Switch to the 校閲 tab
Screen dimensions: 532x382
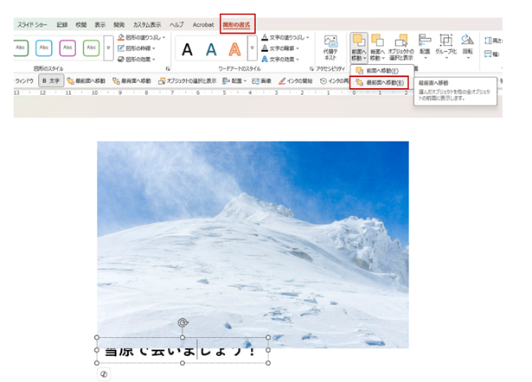click(81, 25)
